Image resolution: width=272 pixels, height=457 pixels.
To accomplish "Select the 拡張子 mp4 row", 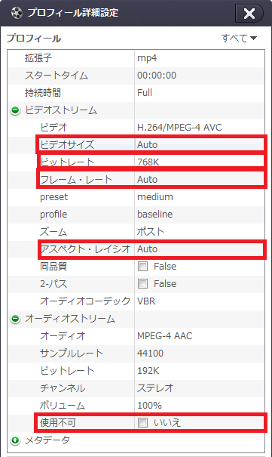I will pos(136,58).
